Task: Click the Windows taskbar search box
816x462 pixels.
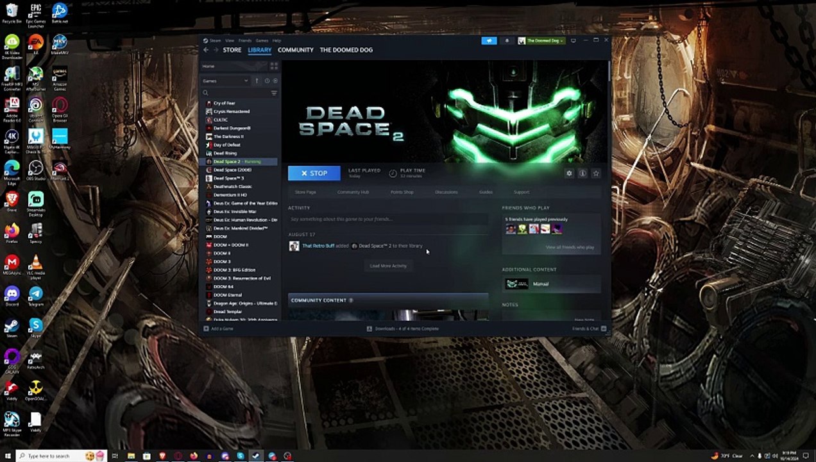Action: point(62,456)
